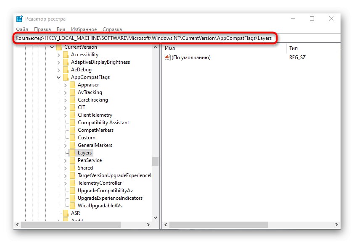The width and height of the screenshot is (354, 243).
Task: Click values pane scroll left arrow
Action: [166, 225]
